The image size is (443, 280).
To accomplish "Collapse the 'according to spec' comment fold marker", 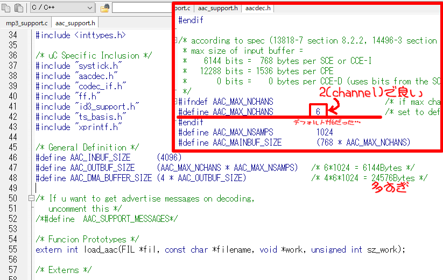I will (x=176, y=40).
